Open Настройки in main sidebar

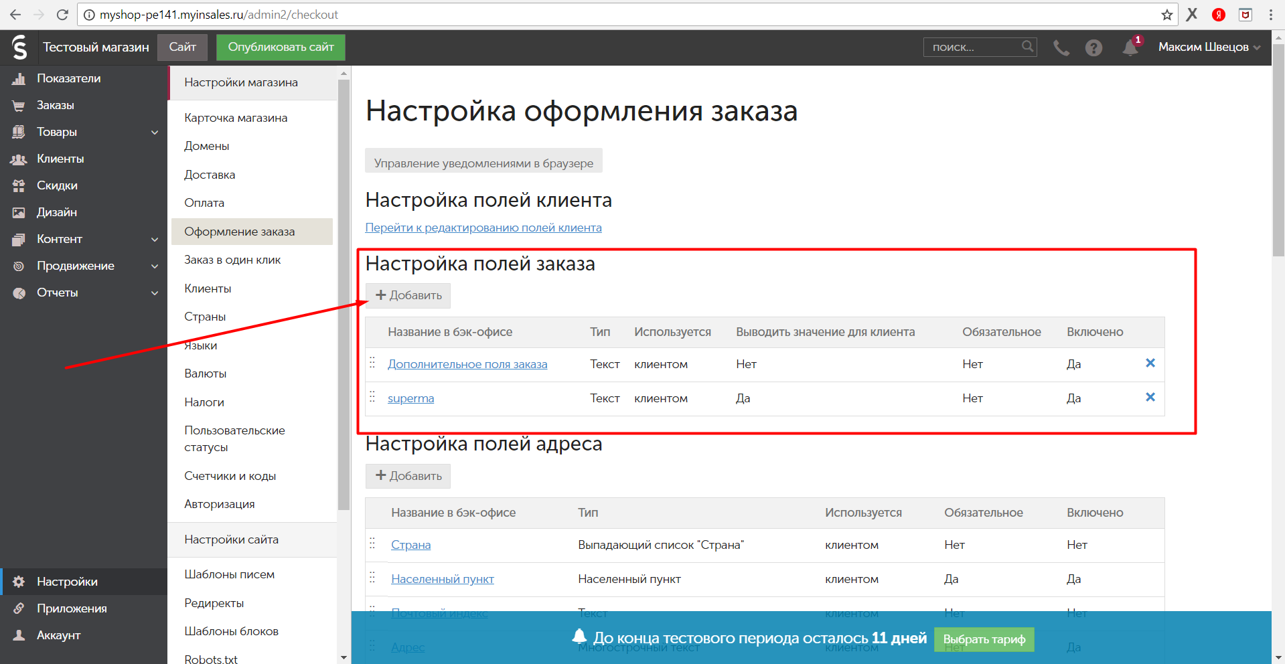coord(84,582)
